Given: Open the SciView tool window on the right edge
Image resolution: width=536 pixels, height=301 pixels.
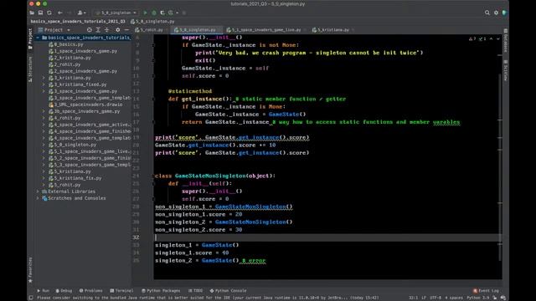Looking at the screenshot, I should [x=506, y=70].
